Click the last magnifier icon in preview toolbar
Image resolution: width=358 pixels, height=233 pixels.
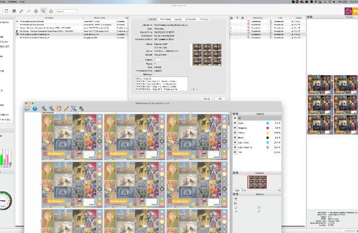(x=81, y=108)
